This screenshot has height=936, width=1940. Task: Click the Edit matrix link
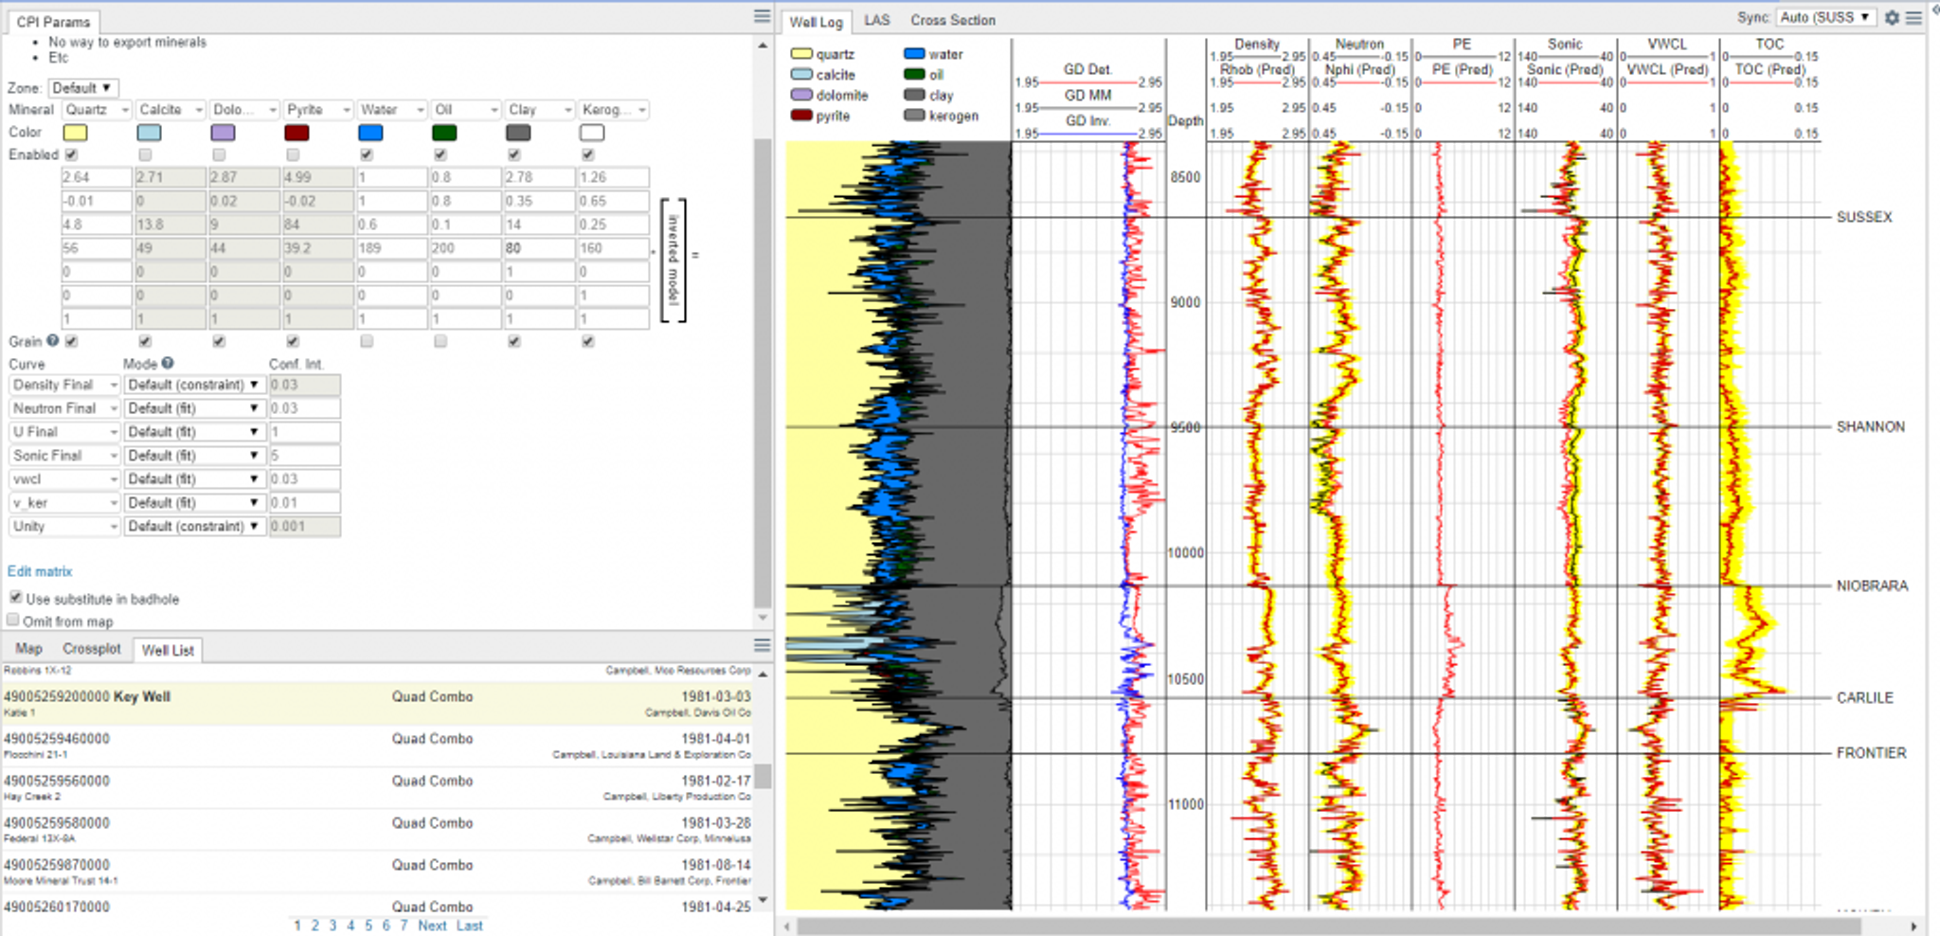click(40, 571)
